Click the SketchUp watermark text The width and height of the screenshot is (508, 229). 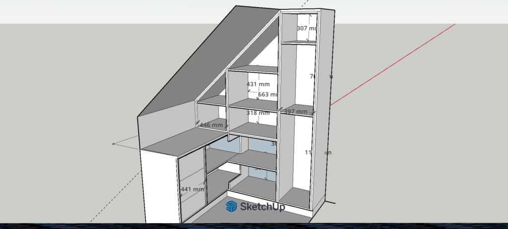(x=262, y=207)
